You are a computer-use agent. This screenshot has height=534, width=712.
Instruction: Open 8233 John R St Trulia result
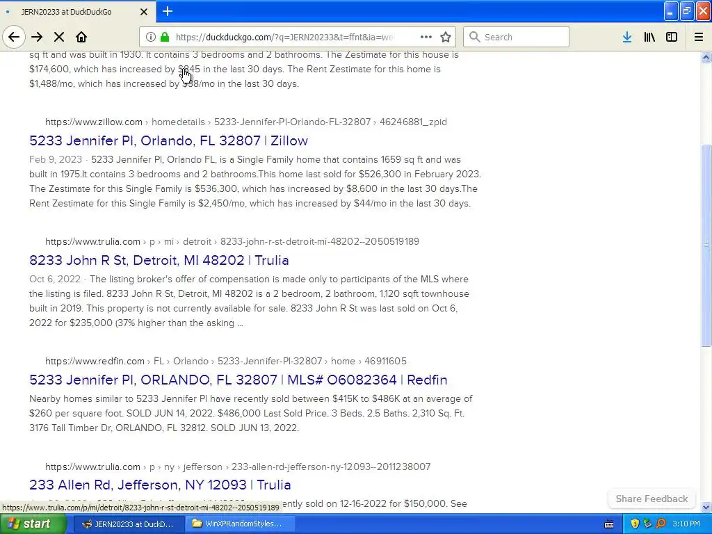click(x=159, y=260)
